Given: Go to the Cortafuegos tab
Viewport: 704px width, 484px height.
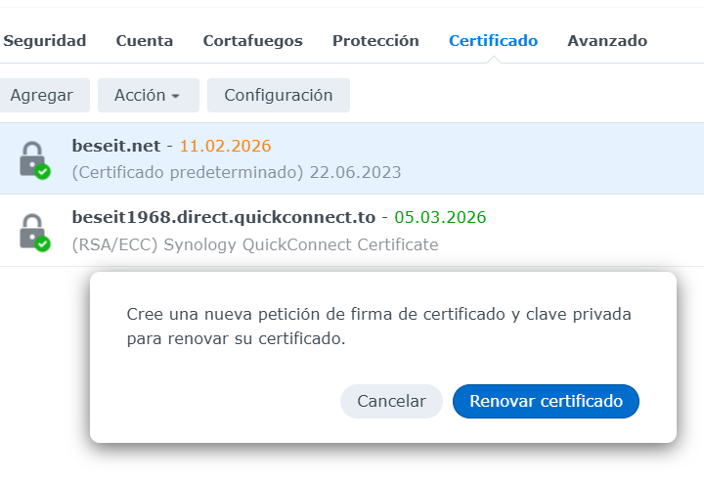Looking at the screenshot, I should point(252,41).
